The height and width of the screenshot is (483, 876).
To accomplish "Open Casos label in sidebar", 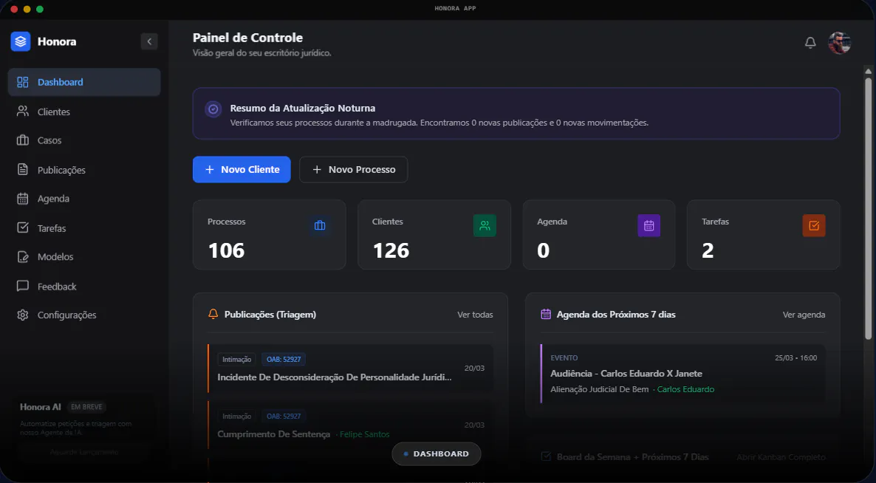I will pos(49,140).
